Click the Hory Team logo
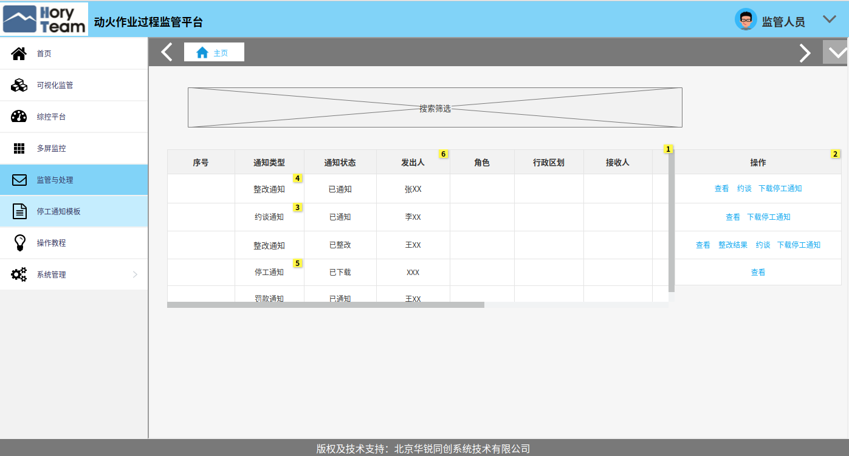849x456 pixels. (x=45, y=19)
